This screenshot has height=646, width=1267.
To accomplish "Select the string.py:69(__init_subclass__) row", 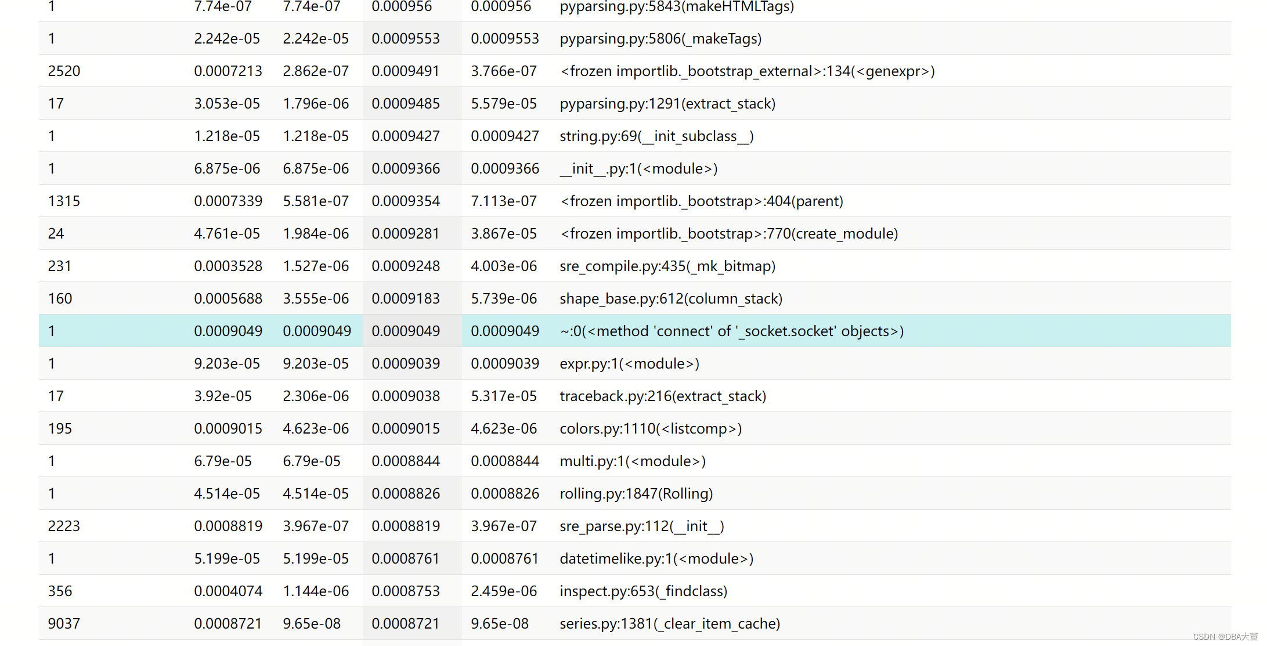I will (x=656, y=136).
